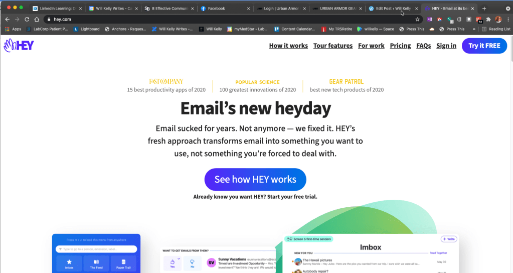Open the Chrome extensions puzzle icon
Screen dimensions: 513x273
coord(488,19)
